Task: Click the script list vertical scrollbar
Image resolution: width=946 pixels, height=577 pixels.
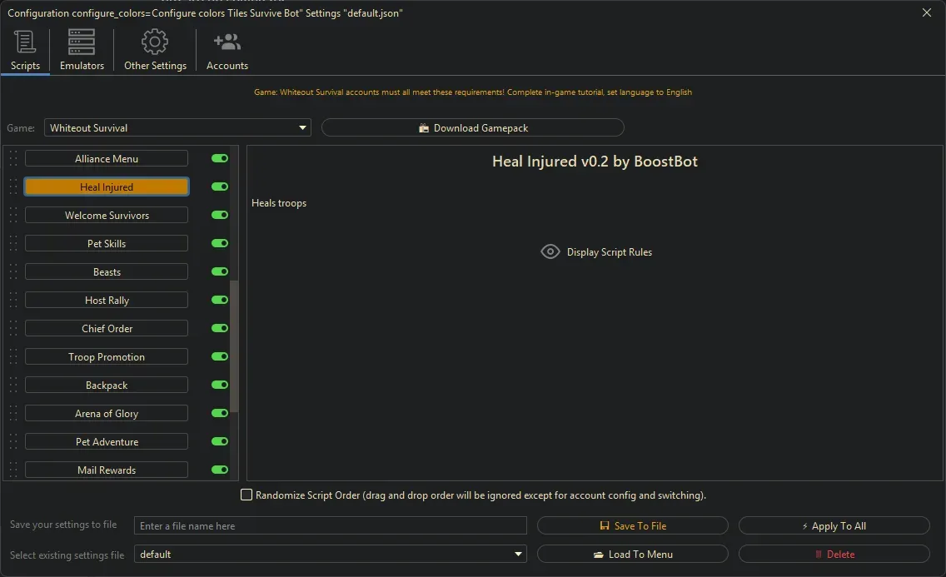Action: pyautogui.click(x=234, y=346)
